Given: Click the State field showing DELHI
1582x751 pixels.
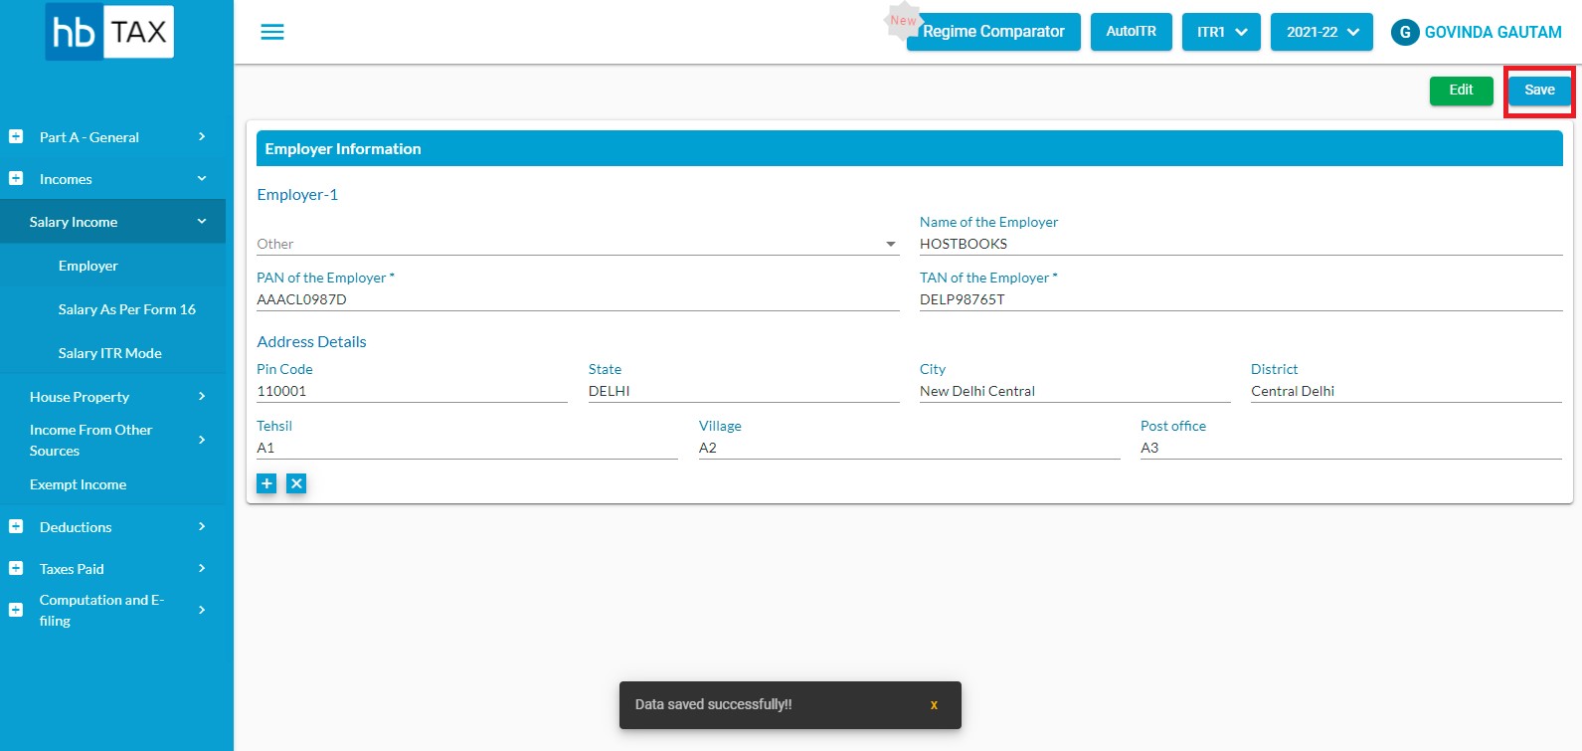Looking at the screenshot, I should point(744,391).
